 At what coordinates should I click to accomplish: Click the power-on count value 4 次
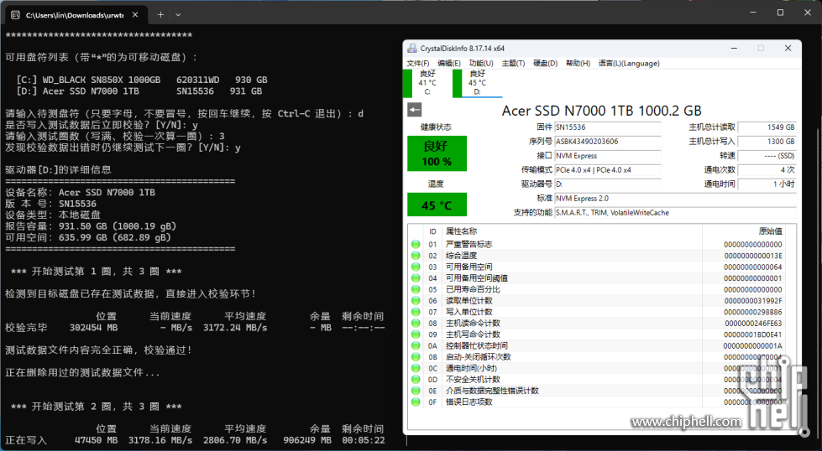coord(767,170)
